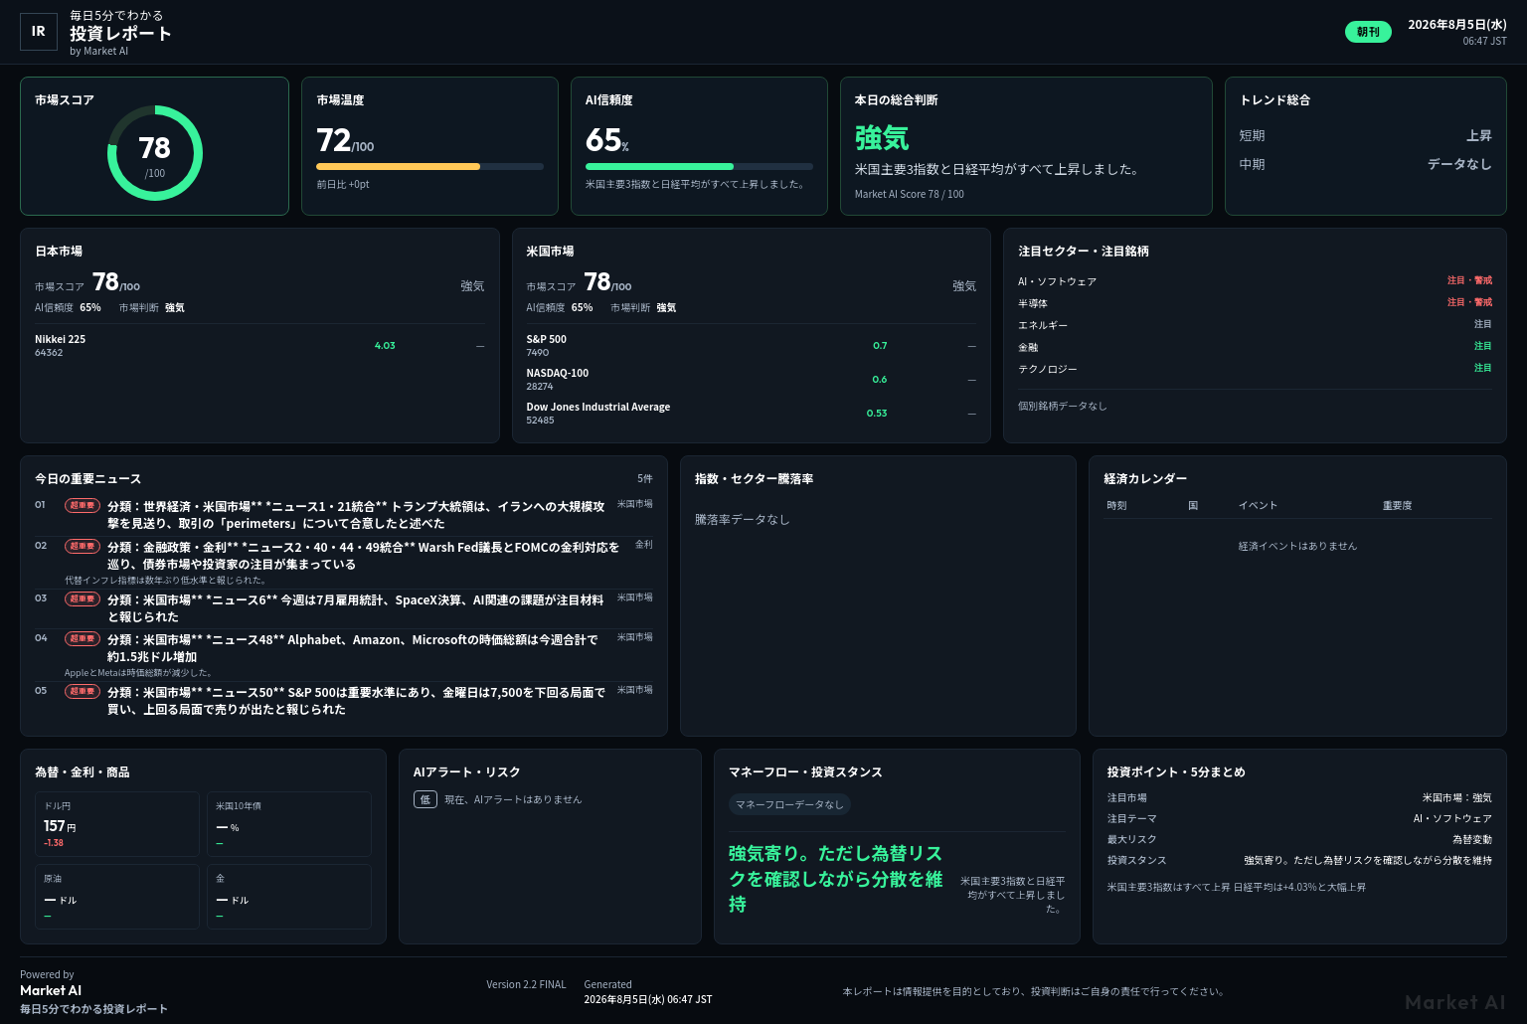
Task: Open news 01 about トランプ大統領 and イラン
Action: point(344,515)
